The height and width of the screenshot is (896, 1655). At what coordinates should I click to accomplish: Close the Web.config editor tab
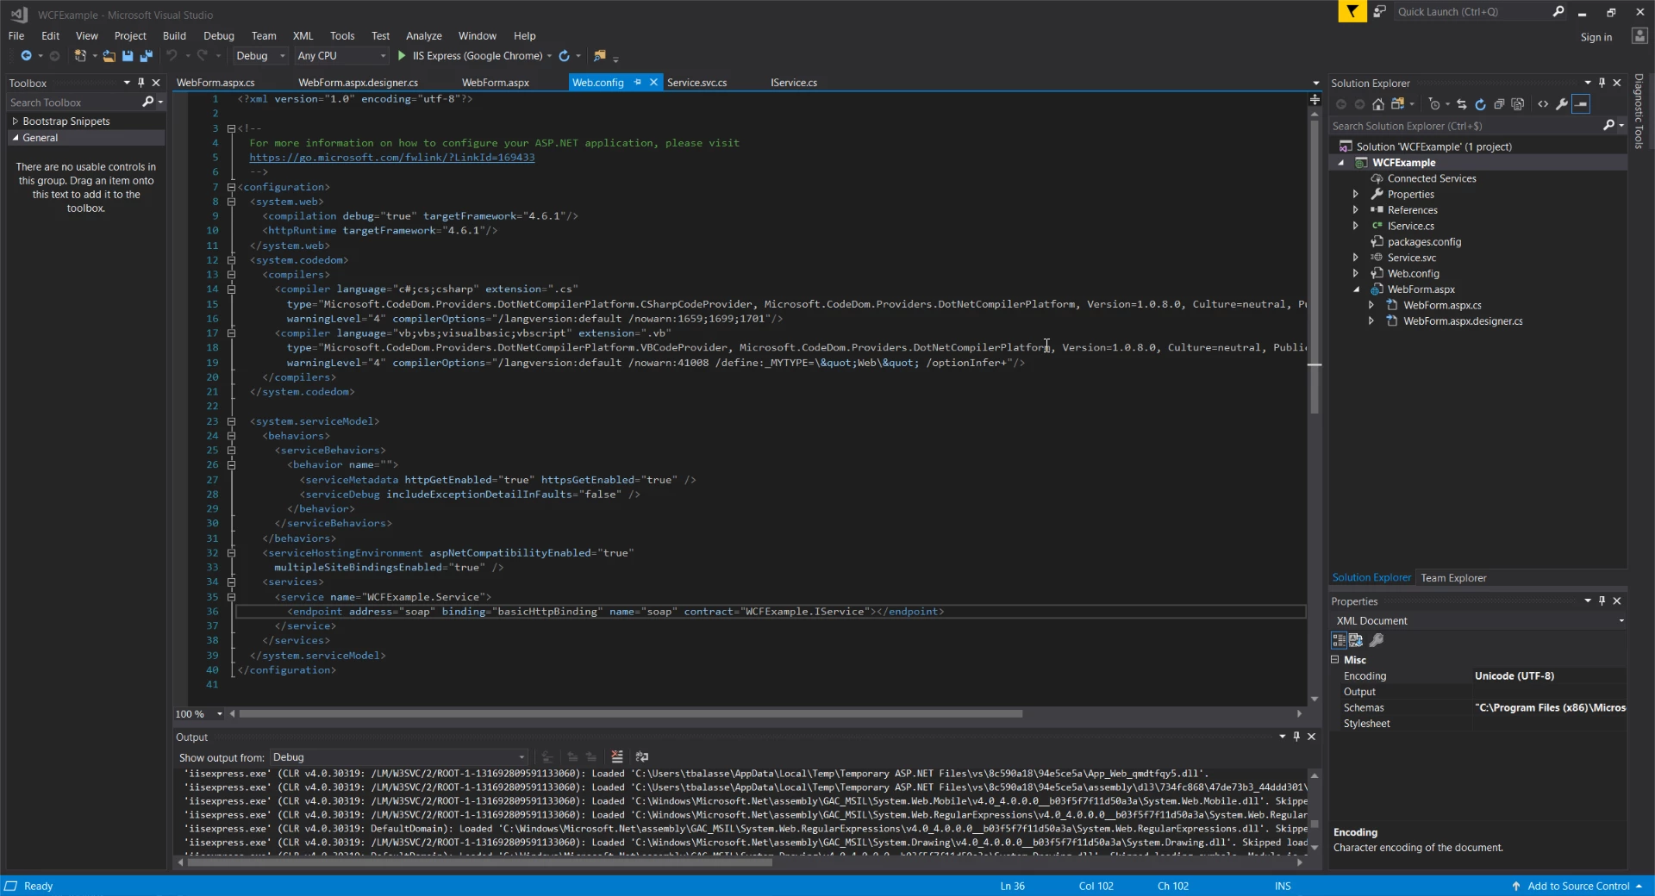point(653,83)
